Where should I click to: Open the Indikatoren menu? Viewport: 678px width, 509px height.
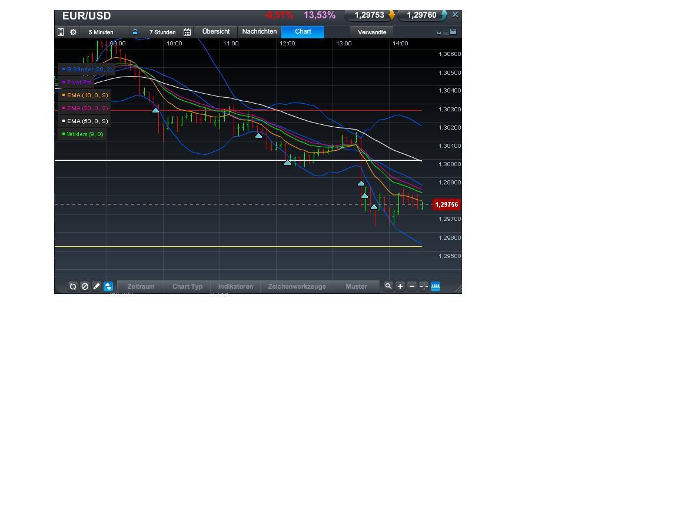point(235,286)
